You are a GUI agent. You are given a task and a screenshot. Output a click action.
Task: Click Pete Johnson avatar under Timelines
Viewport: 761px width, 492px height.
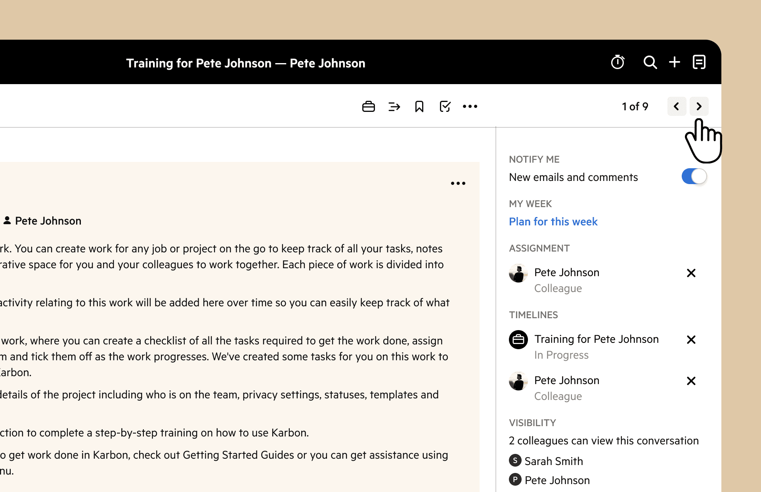pyautogui.click(x=518, y=381)
